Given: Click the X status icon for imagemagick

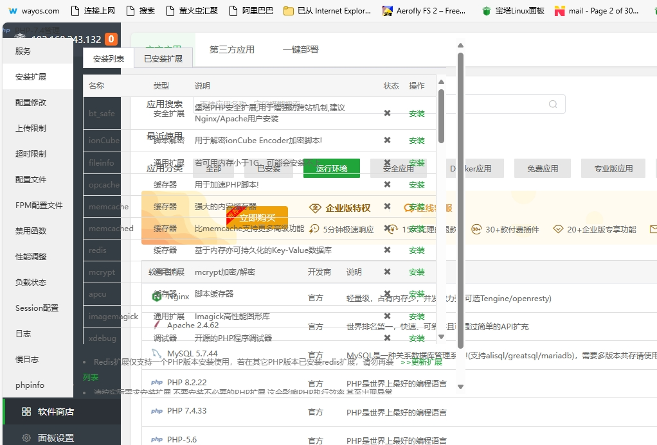Looking at the screenshot, I should [x=387, y=316].
